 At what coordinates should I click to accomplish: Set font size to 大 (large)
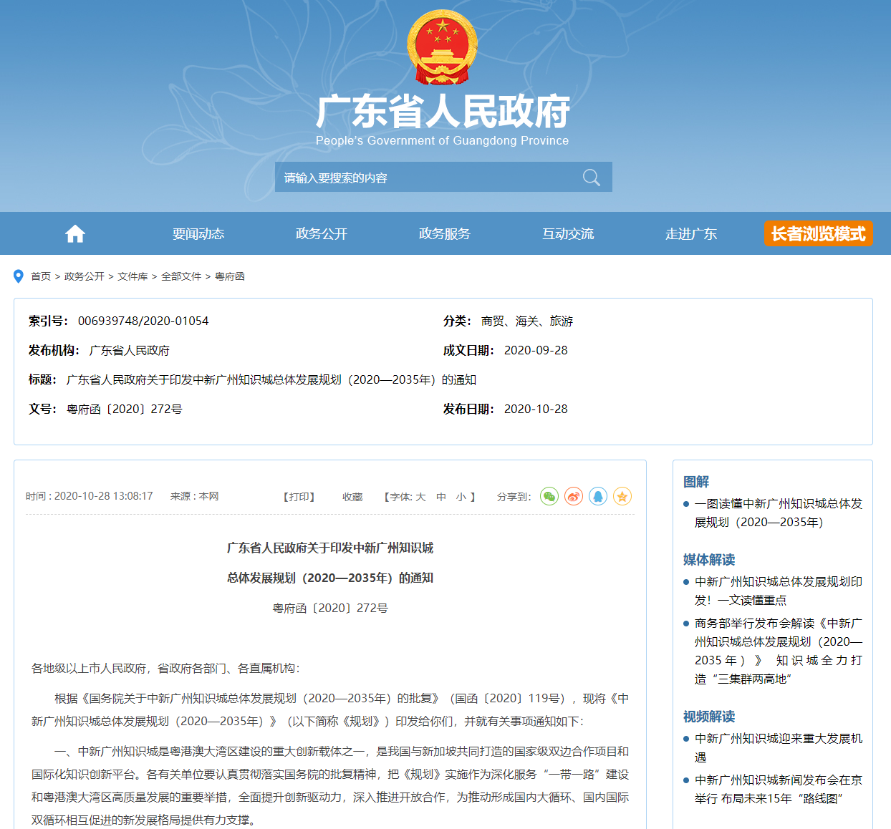(x=420, y=497)
